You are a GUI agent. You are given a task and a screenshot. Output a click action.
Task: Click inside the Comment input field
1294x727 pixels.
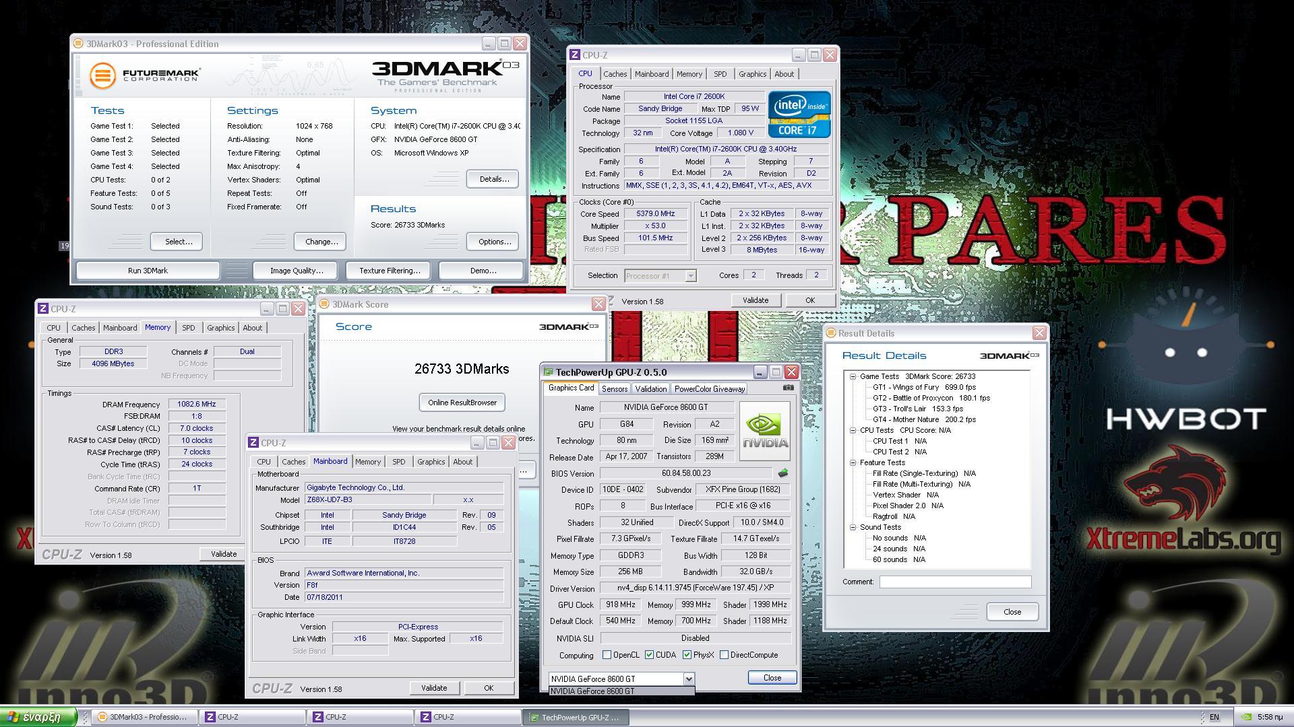pos(955,582)
